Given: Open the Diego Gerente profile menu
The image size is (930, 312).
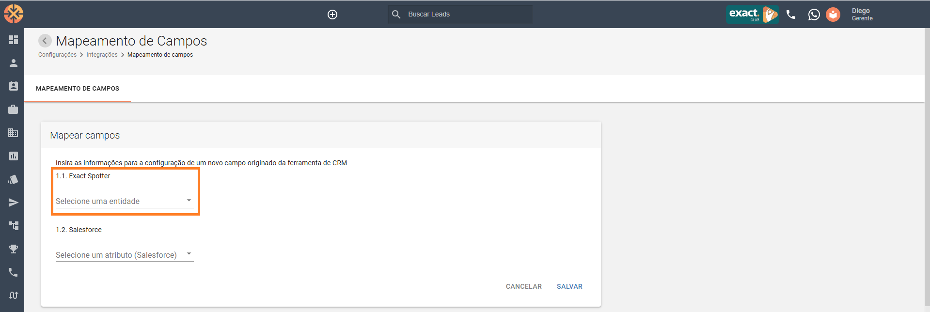Looking at the screenshot, I should (x=862, y=15).
